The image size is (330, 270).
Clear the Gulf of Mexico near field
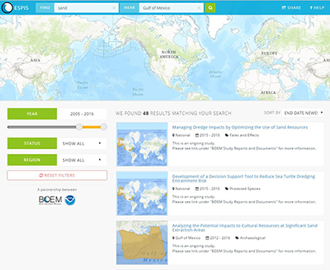(199, 8)
